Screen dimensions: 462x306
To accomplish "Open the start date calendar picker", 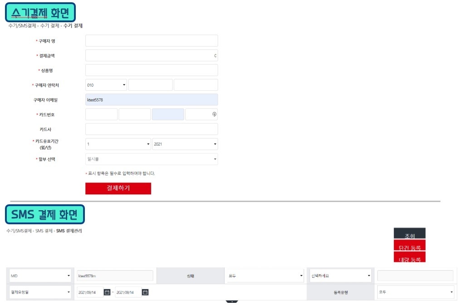I will point(107,292).
